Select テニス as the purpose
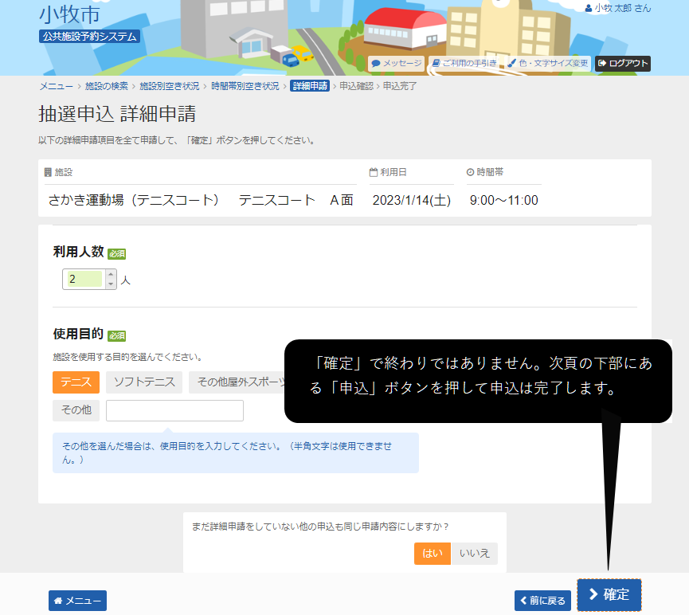This screenshot has height=615, width=689. [x=76, y=382]
